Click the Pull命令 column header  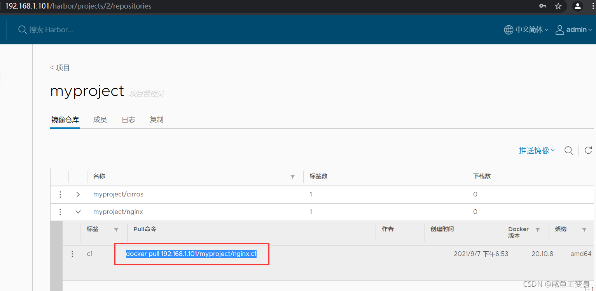pos(145,229)
